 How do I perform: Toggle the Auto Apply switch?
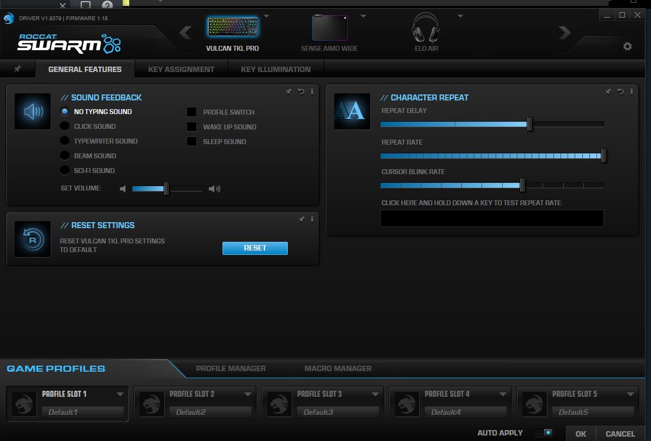point(544,433)
